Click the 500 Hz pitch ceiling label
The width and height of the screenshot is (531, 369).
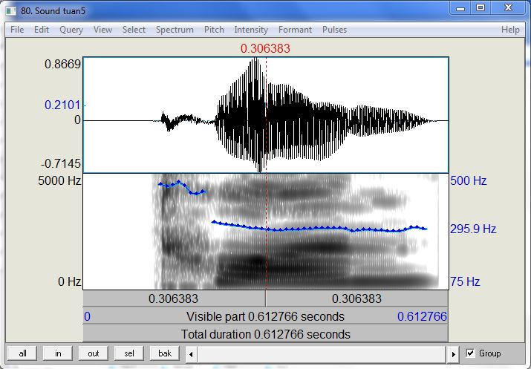[469, 180]
